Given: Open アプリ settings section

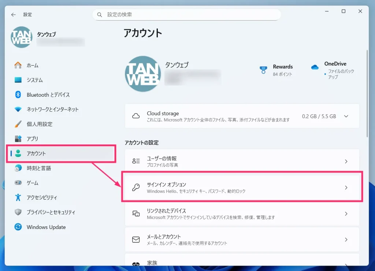Looking at the screenshot, I should tap(62, 139).
